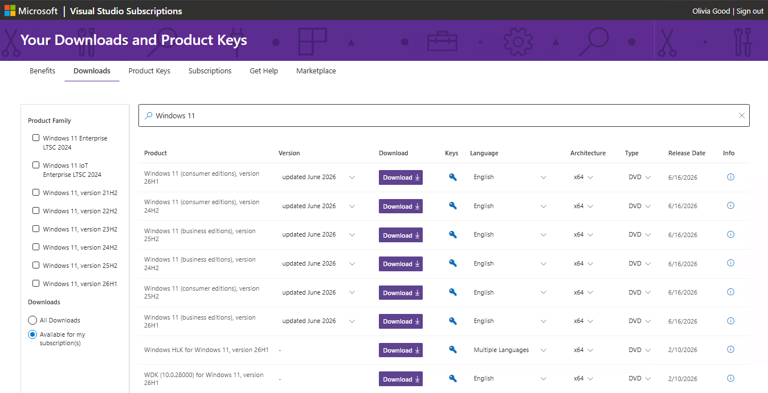
Task: Open info icon for consumer editions 26H1
Action: coord(731,177)
